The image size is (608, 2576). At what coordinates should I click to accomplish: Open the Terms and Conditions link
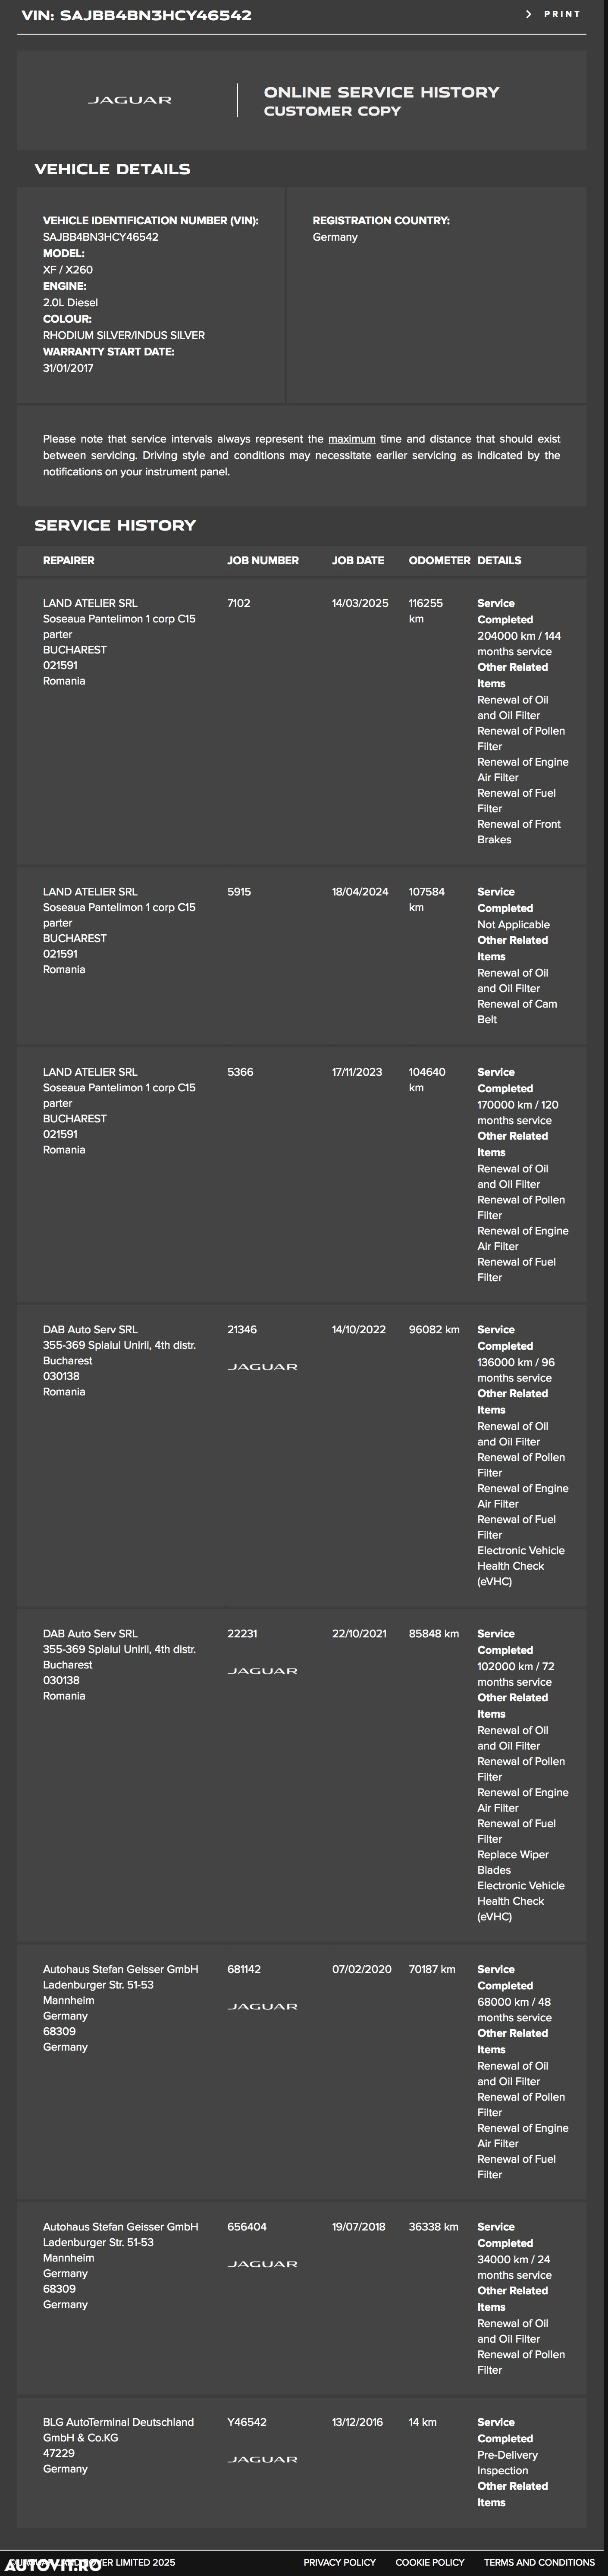pos(539,2562)
